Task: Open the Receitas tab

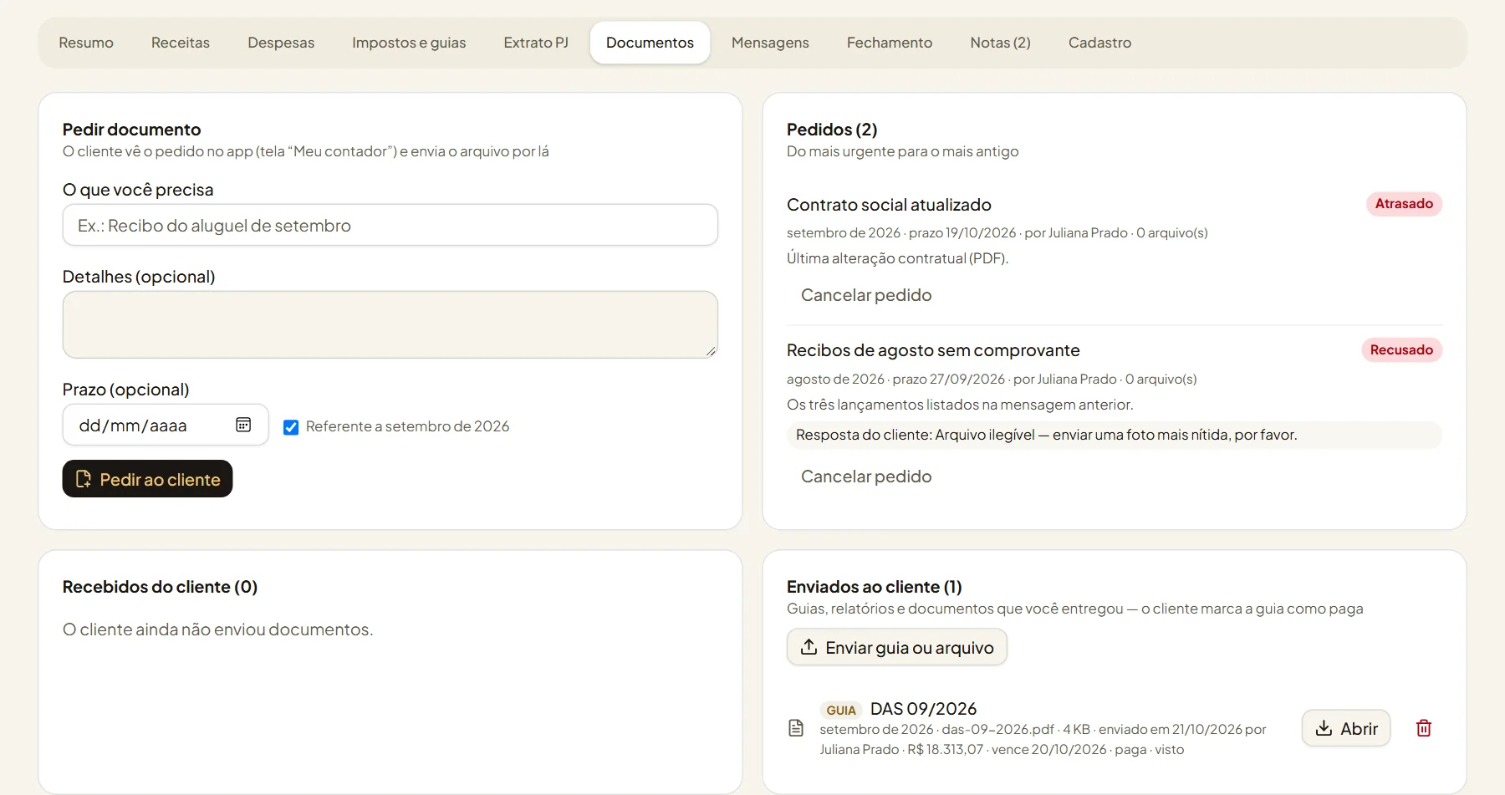Action: pyautogui.click(x=181, y=43)
